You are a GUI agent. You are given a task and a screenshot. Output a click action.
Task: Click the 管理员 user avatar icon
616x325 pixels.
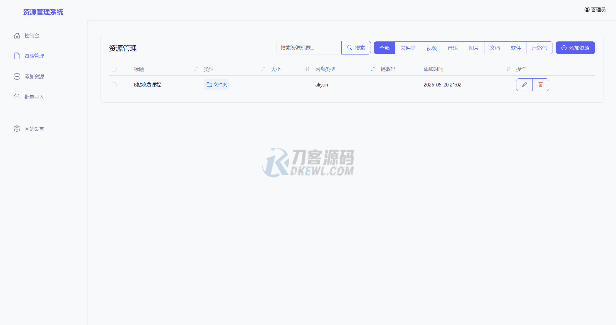587,9
